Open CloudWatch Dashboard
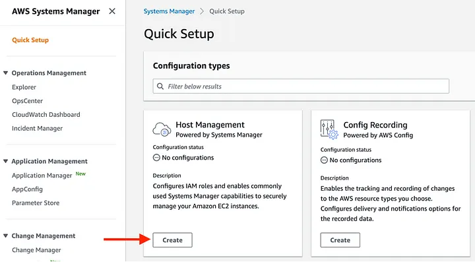The height and width of the screenshot is (262, 475). coord(46,114)
